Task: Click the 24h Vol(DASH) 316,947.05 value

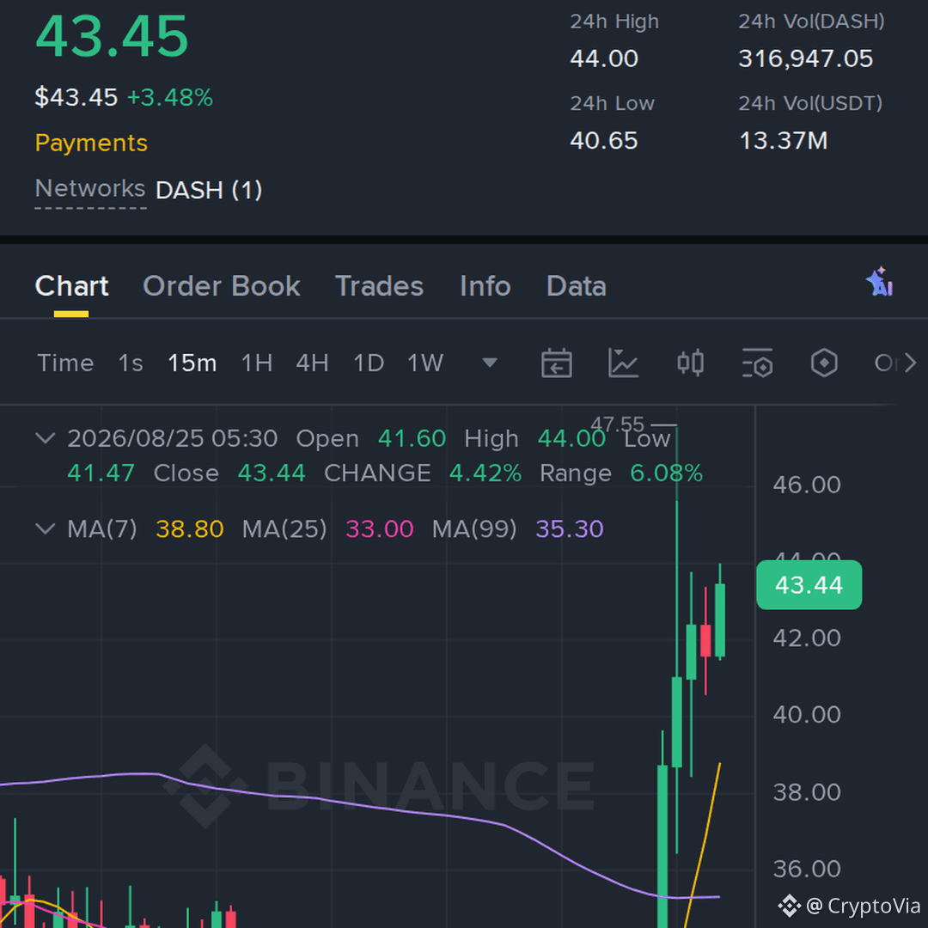Action: pyautogui.click(x=805, y=58)
